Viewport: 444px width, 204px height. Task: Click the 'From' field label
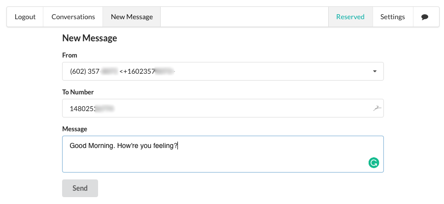coord(69,56)
